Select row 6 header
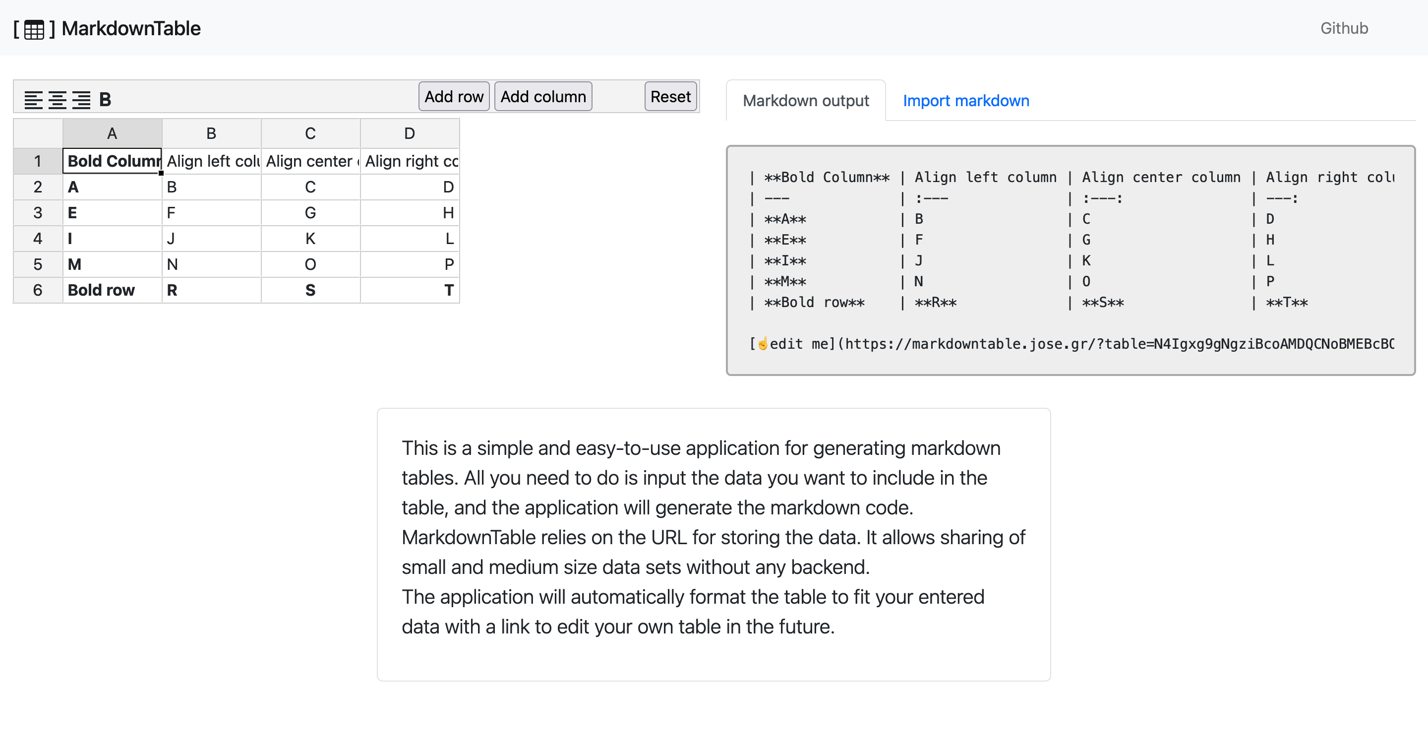The image size is (1428, 756). pos(38,290)
